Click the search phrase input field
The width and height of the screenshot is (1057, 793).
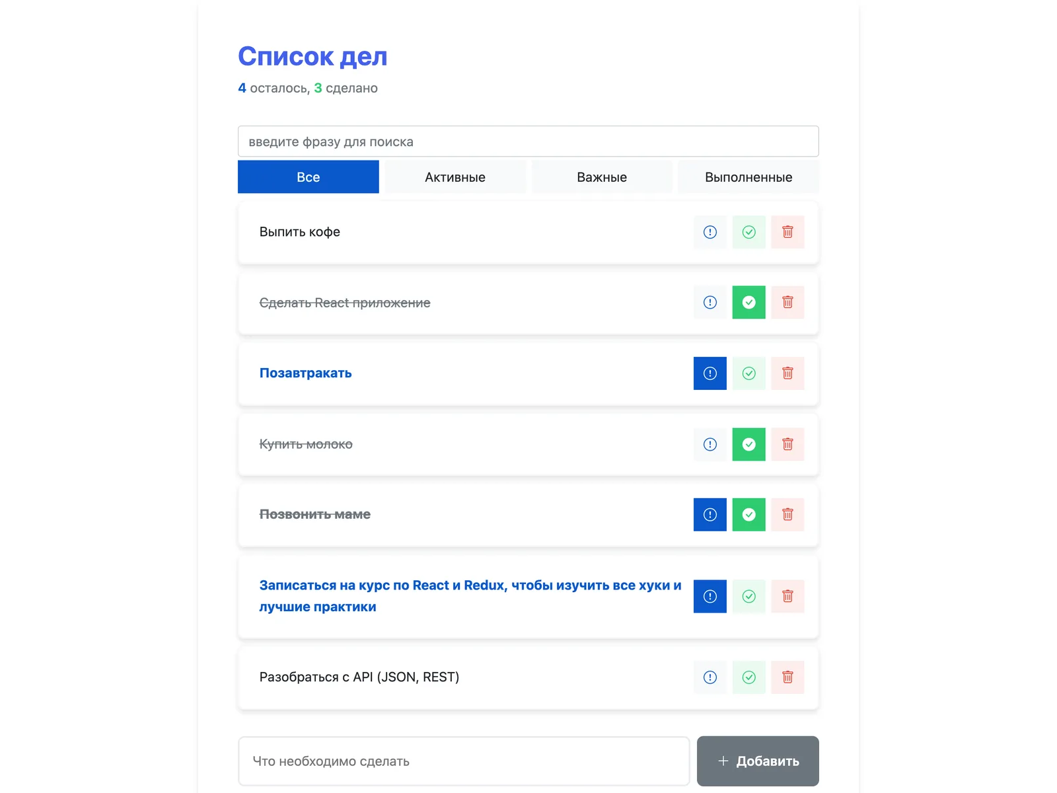click(528, 141)
